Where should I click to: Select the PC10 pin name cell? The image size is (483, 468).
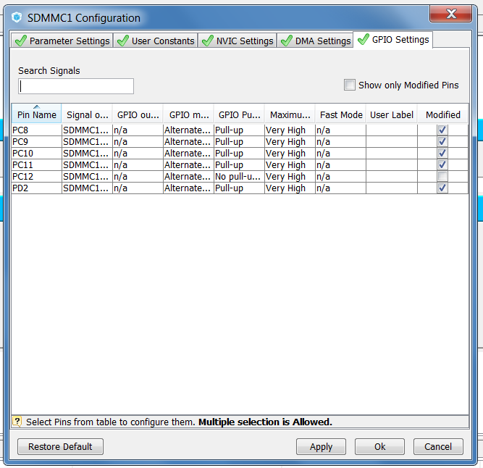pos(37,153)
